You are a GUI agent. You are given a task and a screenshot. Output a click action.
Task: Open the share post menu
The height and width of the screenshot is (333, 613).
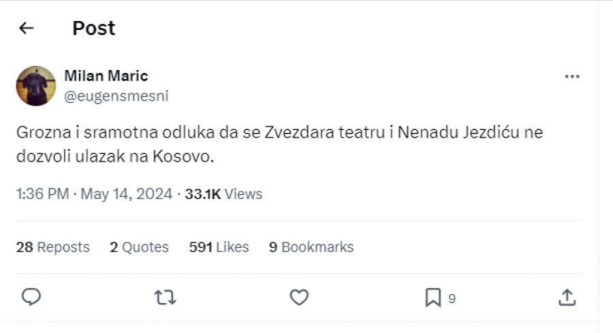pos(567,297)
